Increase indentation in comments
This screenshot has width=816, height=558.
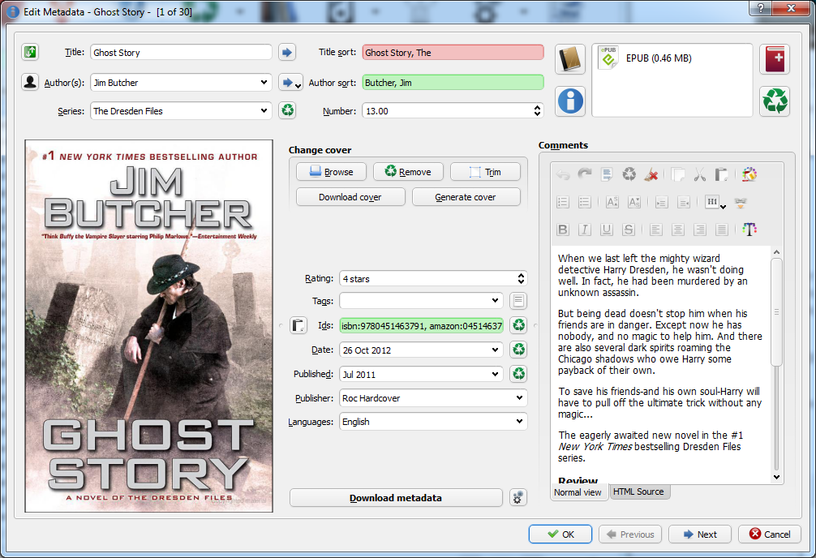tap(661, 202)
